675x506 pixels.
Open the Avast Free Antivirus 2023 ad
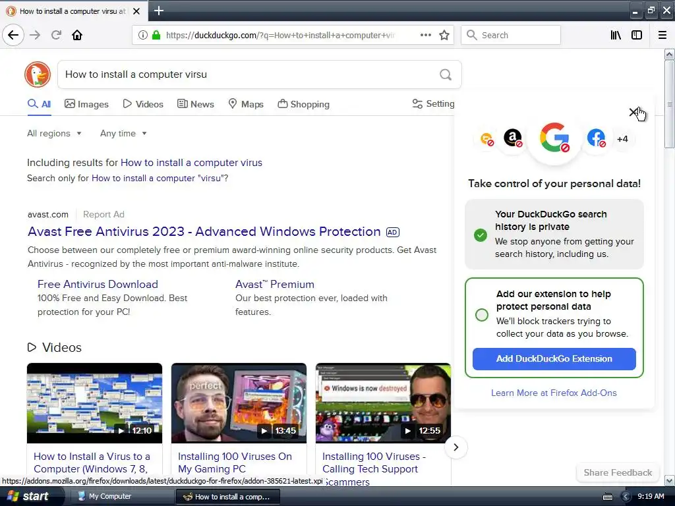pyautogui.click(x=204, y=231)
